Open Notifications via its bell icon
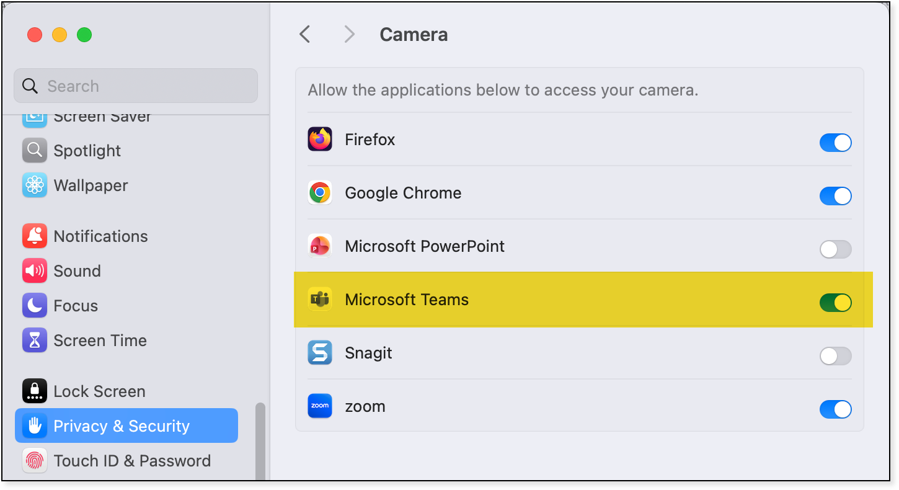 coord(35,236)
